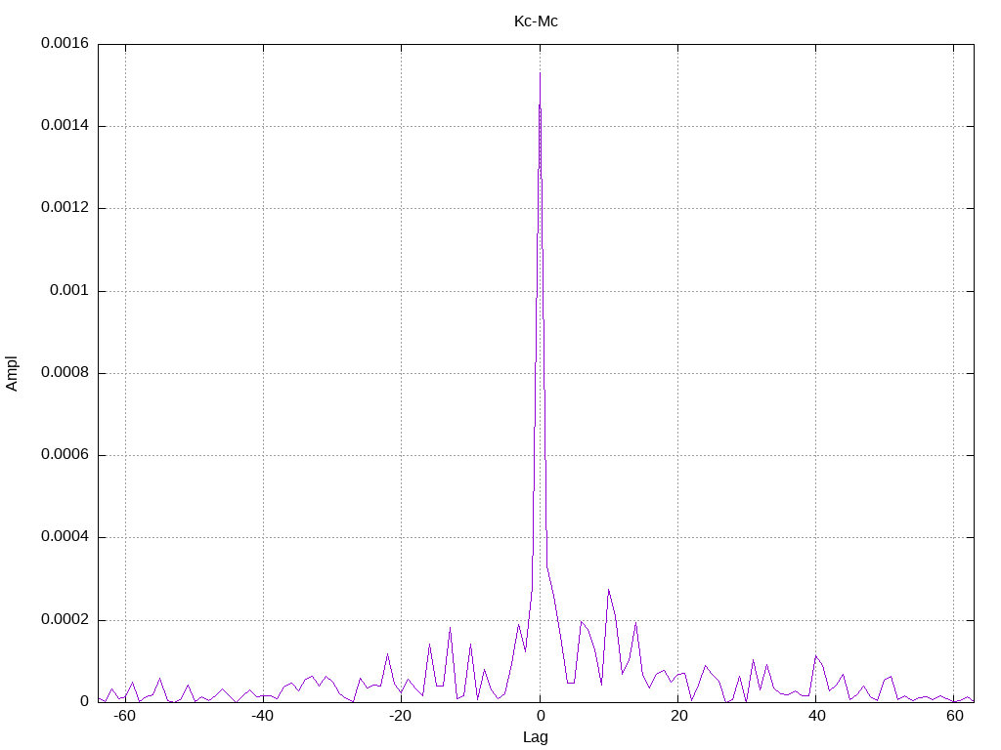
Task: Select the 60 x-axis tick label
Action: pyautogui.click(x=954, y=716)
